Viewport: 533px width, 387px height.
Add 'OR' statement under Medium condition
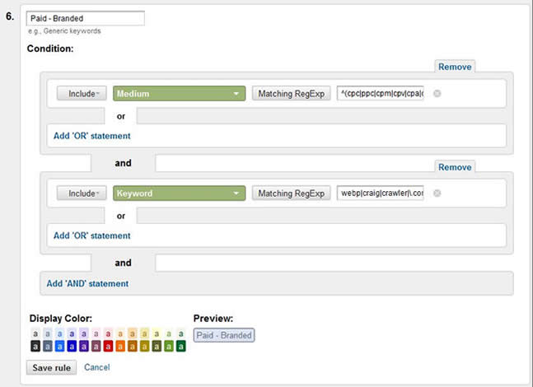point(91,136)
